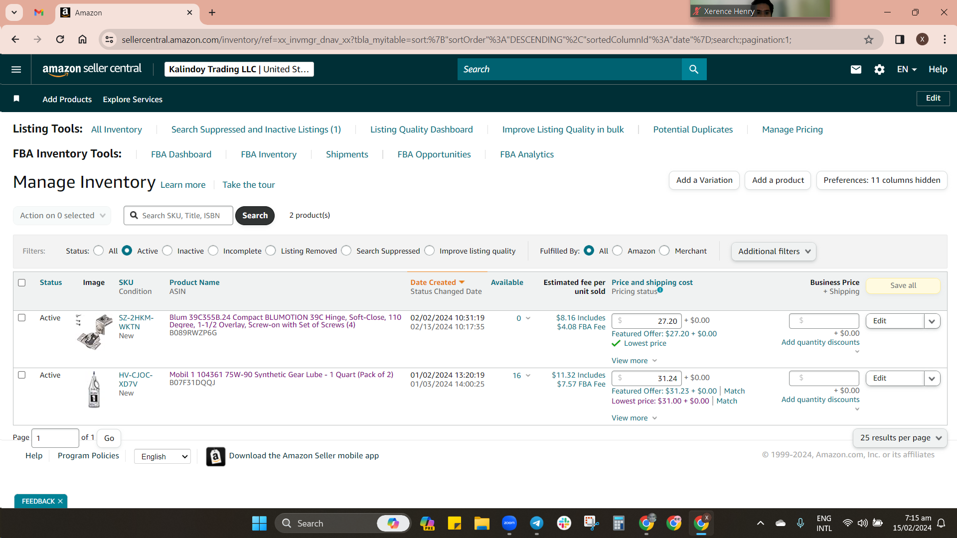This screenshot has width=957, height=538.
Task: Open the Chrome three-dot menu
Action: point(945,39)
